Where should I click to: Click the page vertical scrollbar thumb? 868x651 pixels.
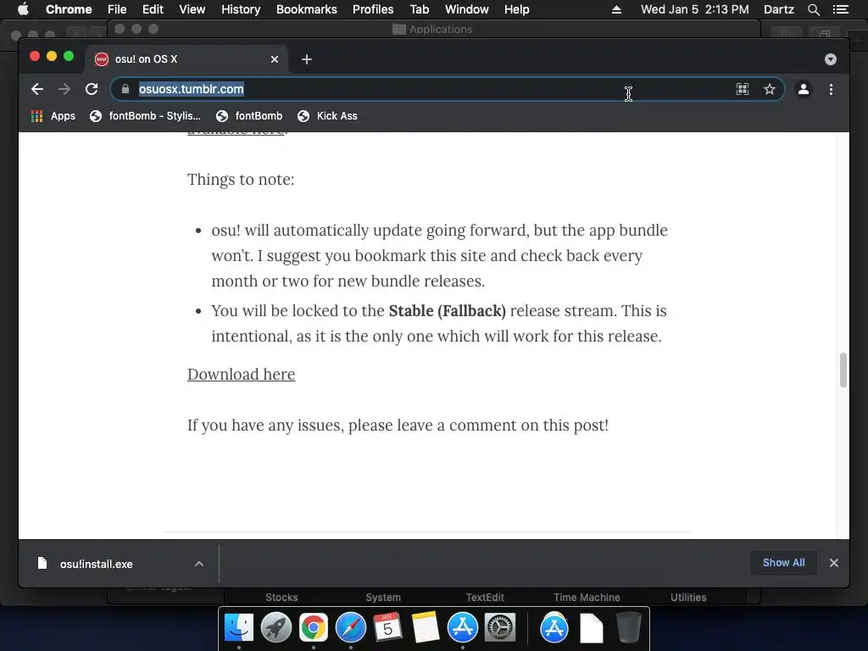(843, 370)
